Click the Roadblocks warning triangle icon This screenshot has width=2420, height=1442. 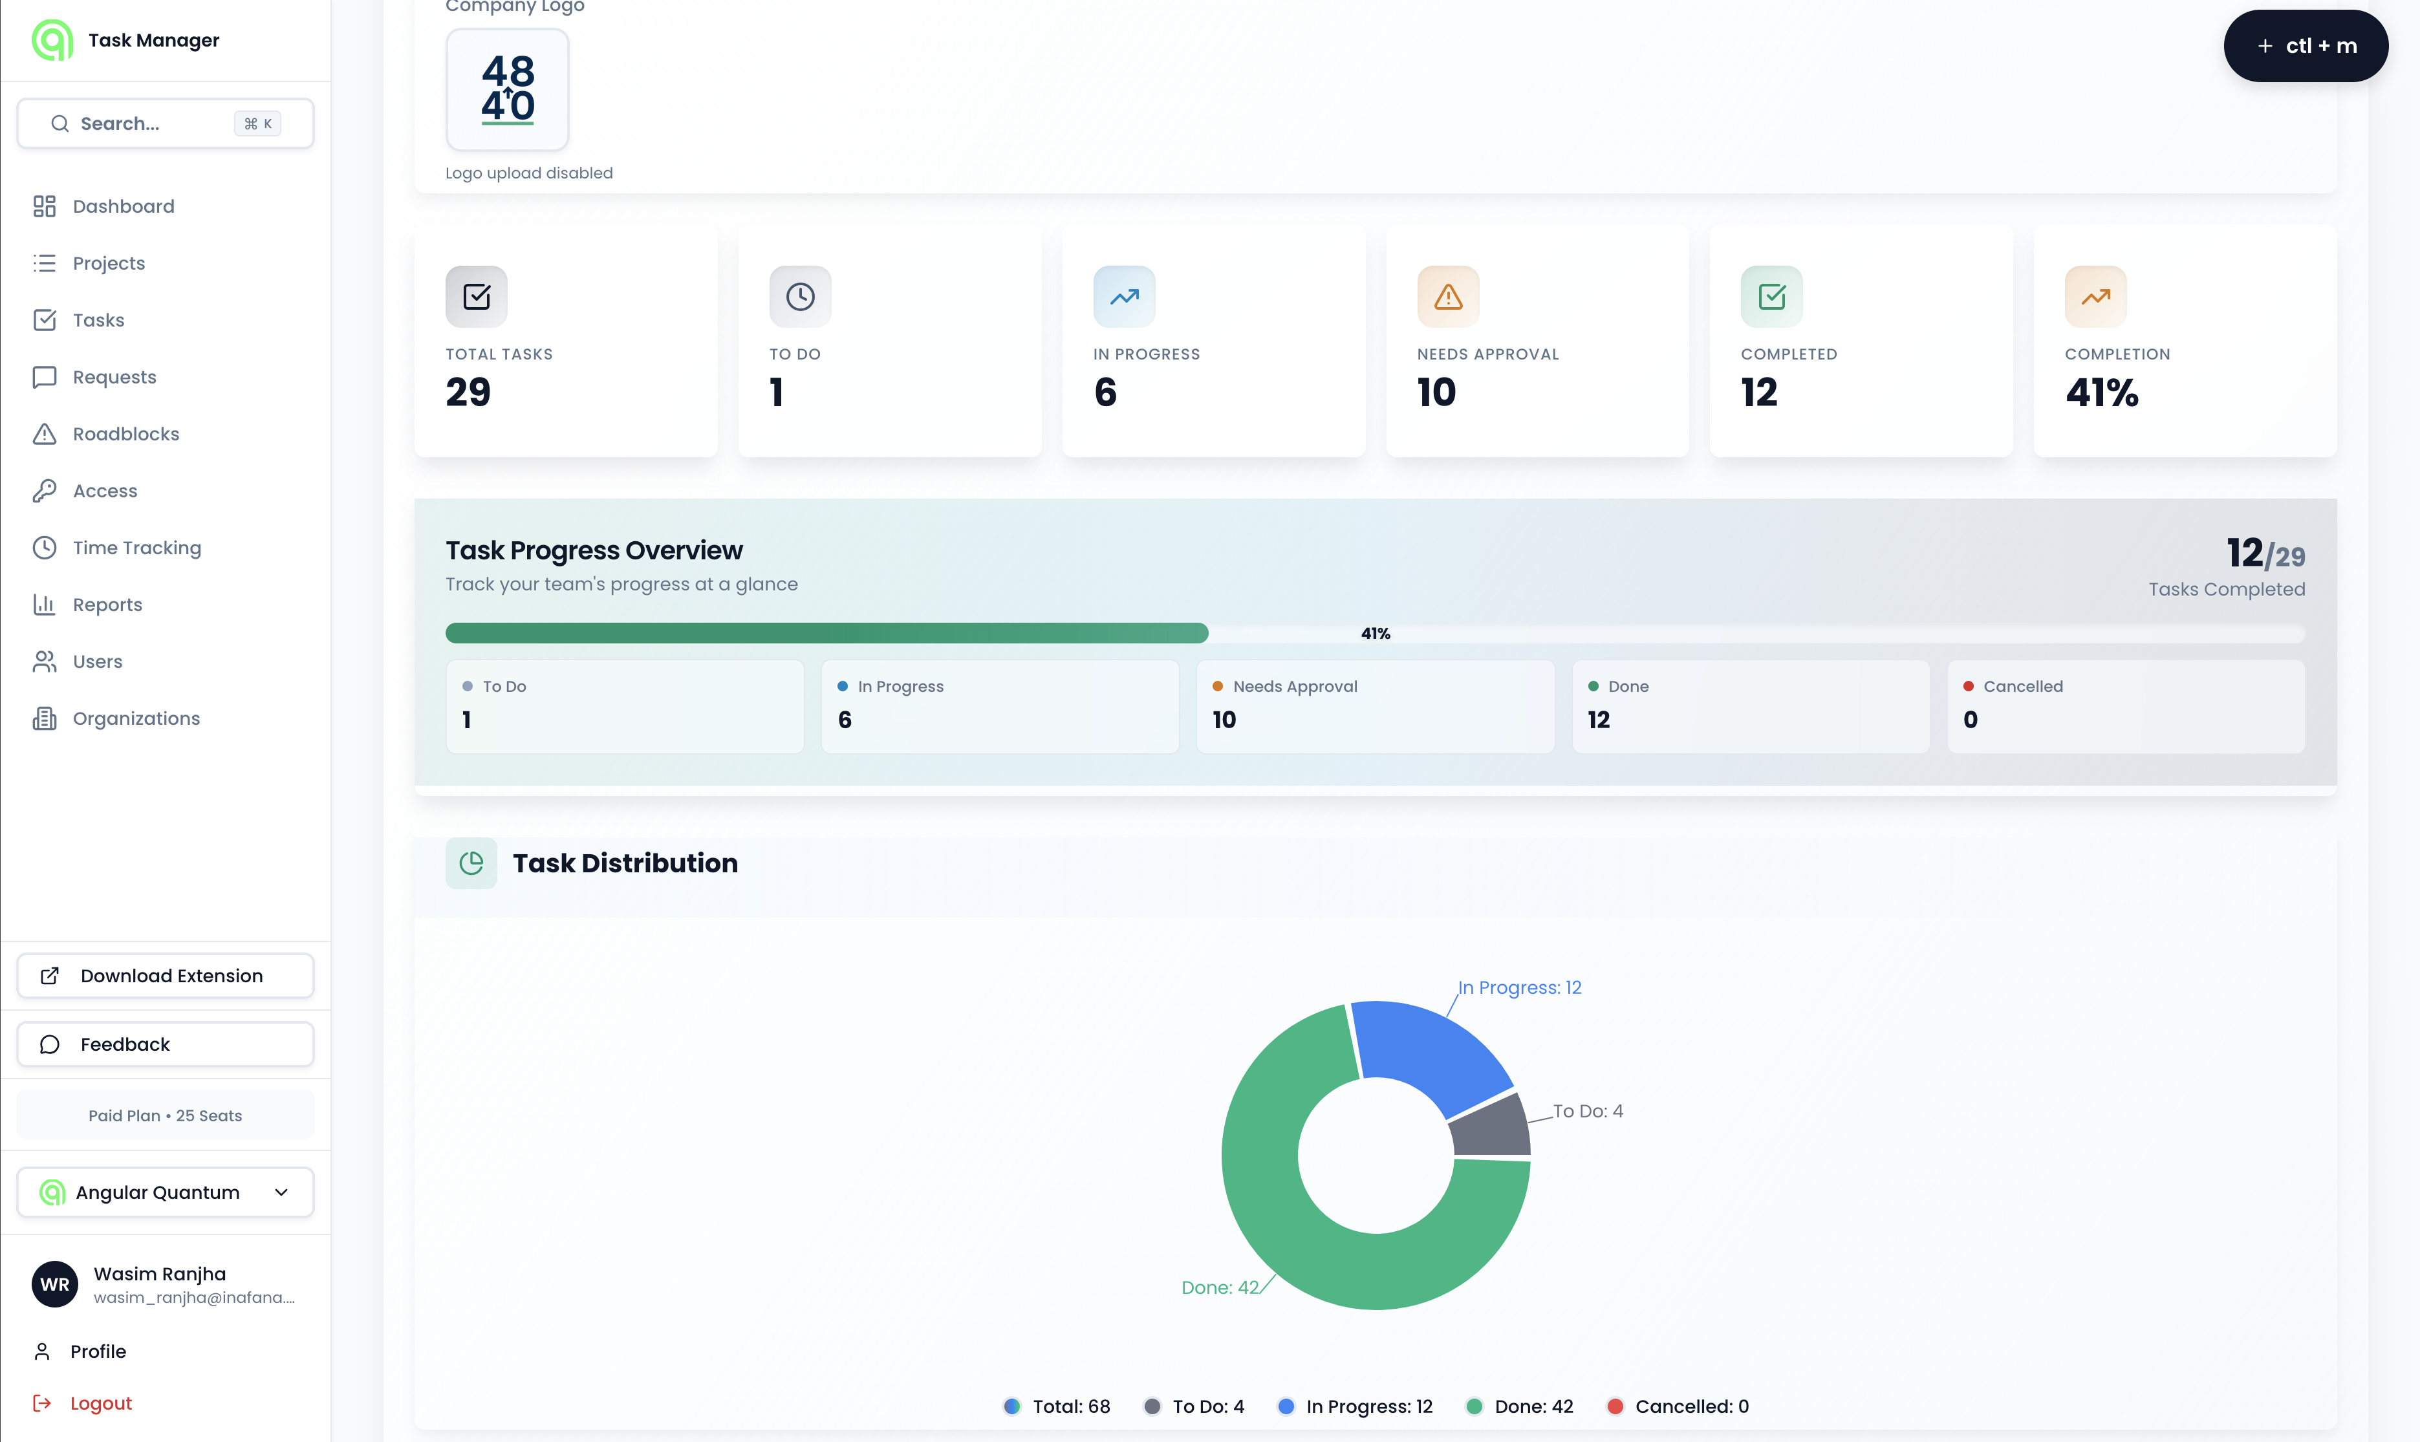(x=46, y=433)
